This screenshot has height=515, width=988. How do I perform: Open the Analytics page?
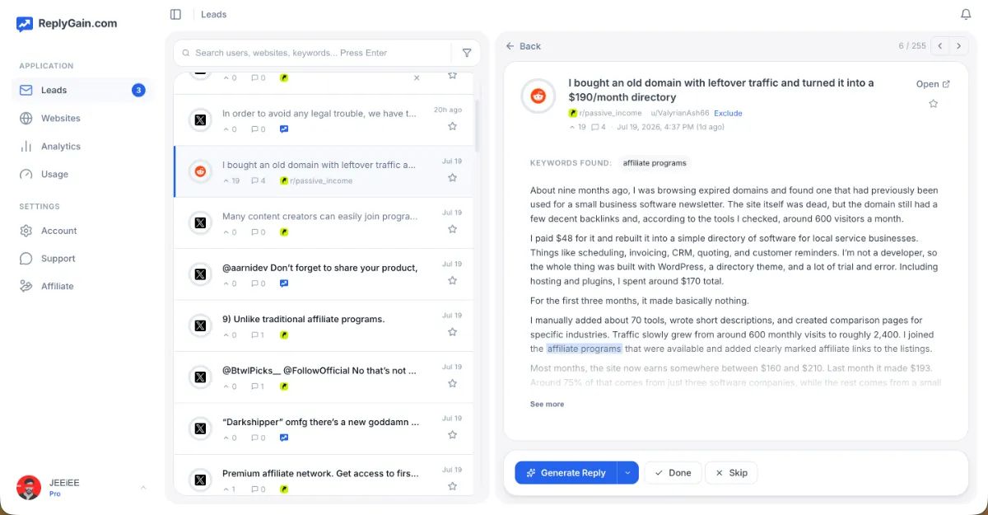click(82, 146)
